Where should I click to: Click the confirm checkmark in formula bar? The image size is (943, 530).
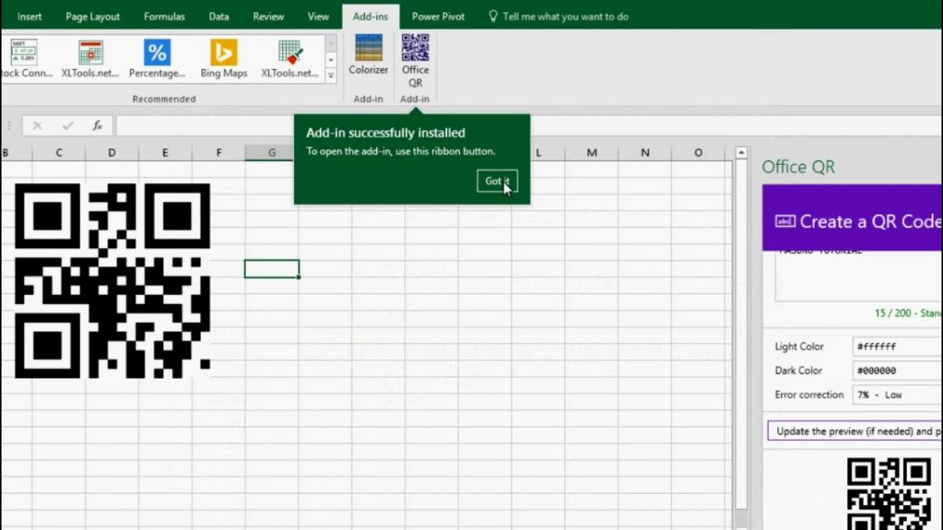coord(68,126)
